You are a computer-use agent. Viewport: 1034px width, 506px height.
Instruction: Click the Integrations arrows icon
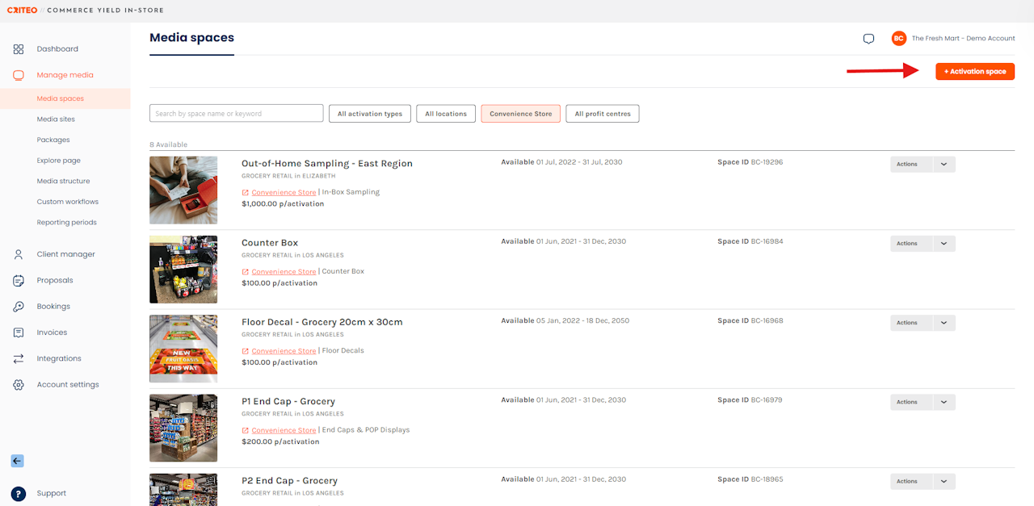click(x=19, y=358)
